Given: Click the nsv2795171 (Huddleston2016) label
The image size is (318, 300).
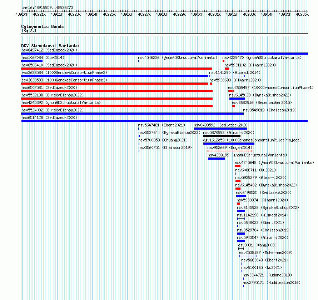Looking at the screenshot, I should (272, 282).
